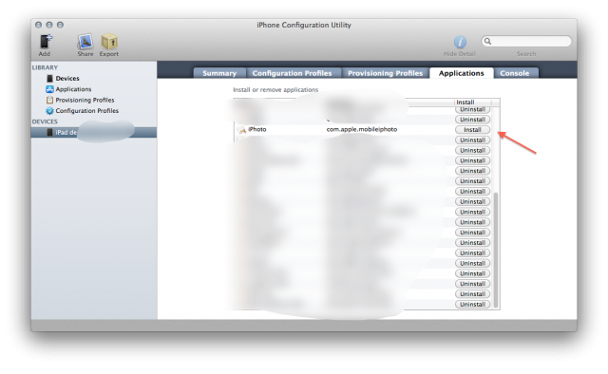Switch to the Summary tab
The image size is (608, 374).
tap(219, 73)
